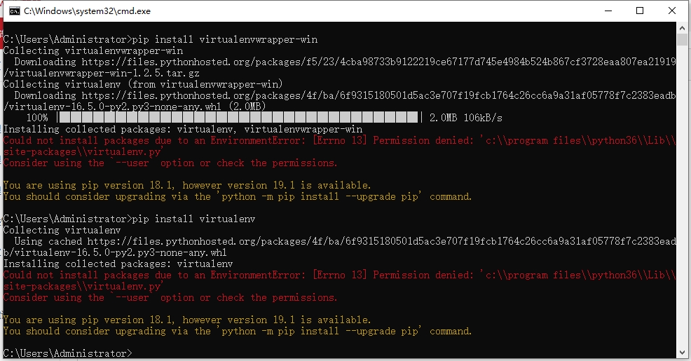Viewport: 691px width, 361px height.
Task: Maximize the cmd.exe window
Action: pyautogui.click(x=640, y=11)
